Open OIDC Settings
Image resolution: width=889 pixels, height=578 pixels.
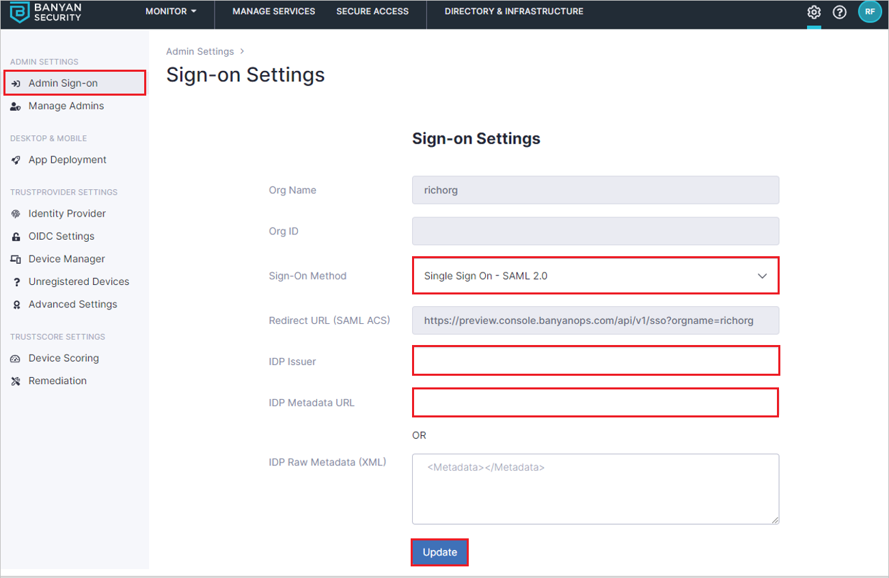click(61, 236)
